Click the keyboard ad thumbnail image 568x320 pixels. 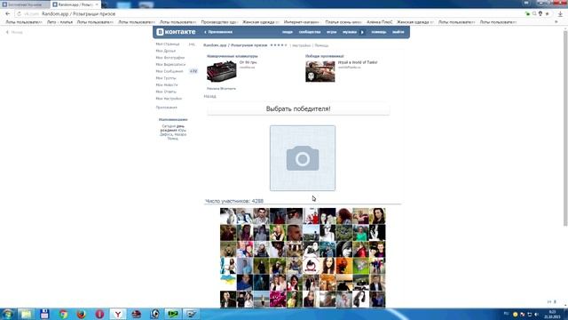click(222, 71)
